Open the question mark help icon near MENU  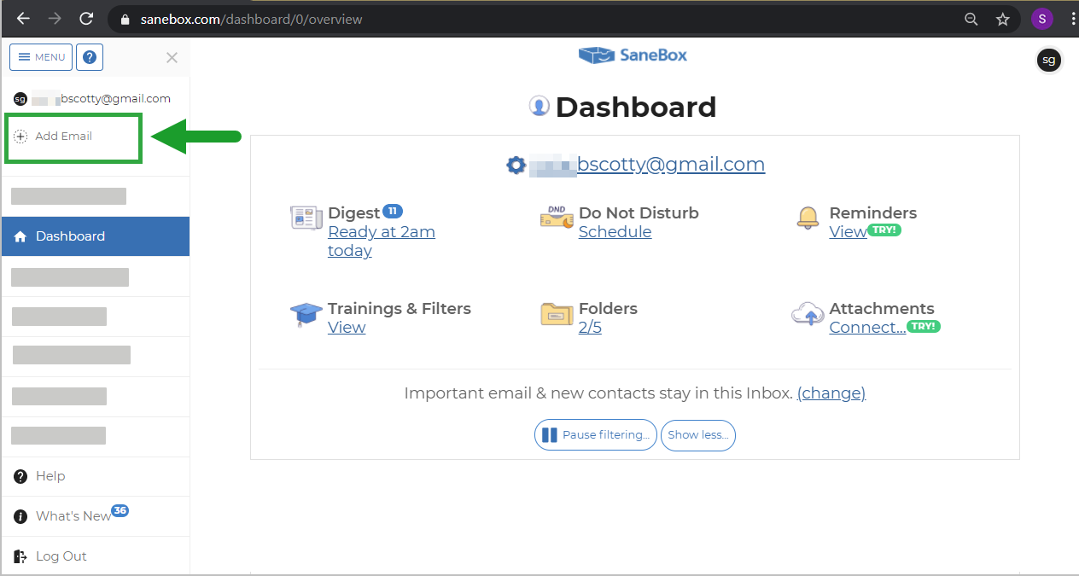[89, 56]
